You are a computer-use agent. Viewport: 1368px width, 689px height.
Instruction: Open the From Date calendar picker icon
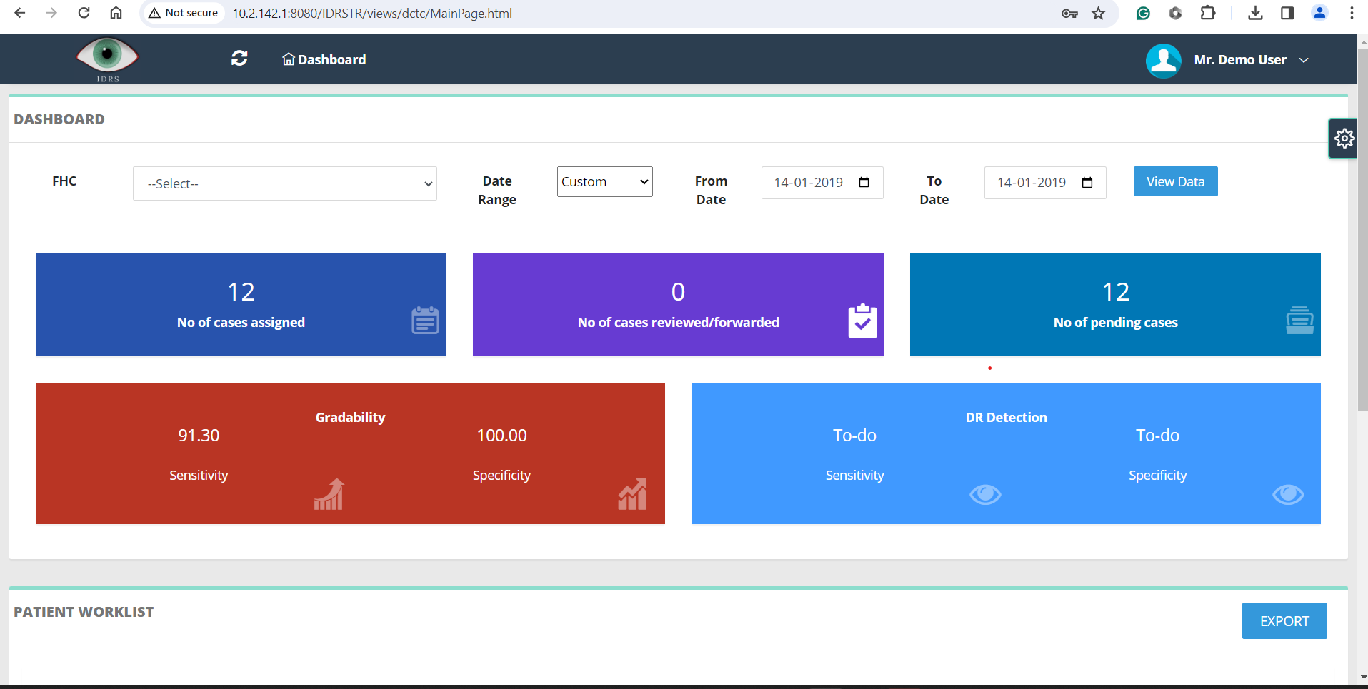click(864, 183)
